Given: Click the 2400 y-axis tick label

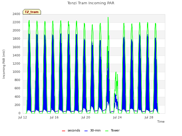Looking at the screenshot, I should click(x=16, y=14).
